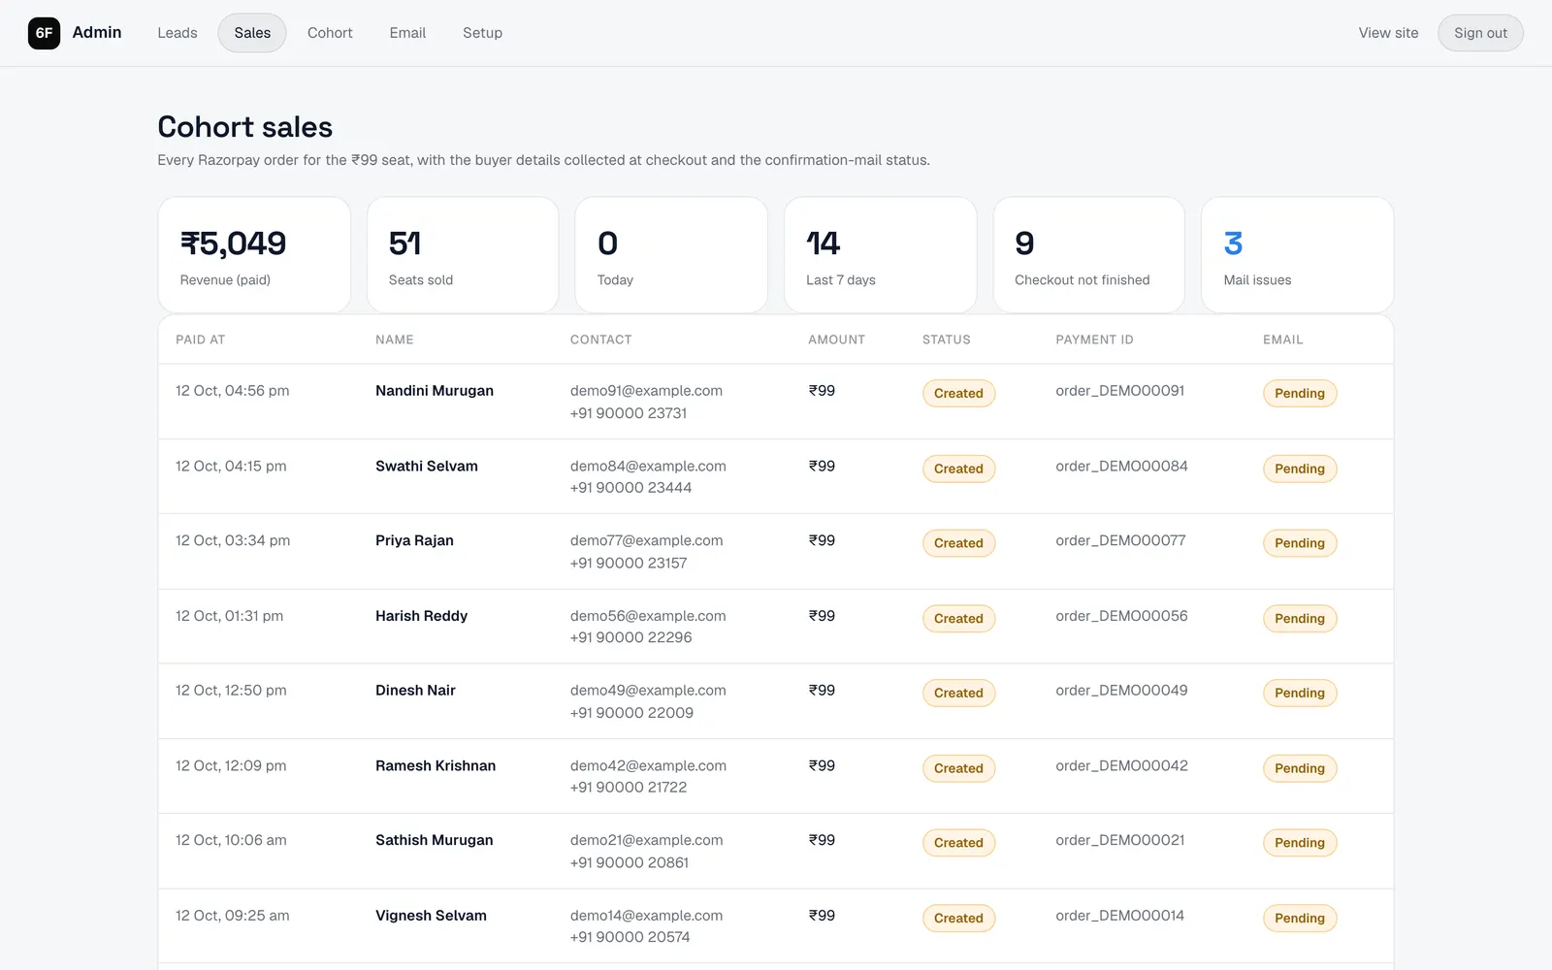Click the PAID AT column header
Viewport: 1552px width, 970px height.
(200, 339)
